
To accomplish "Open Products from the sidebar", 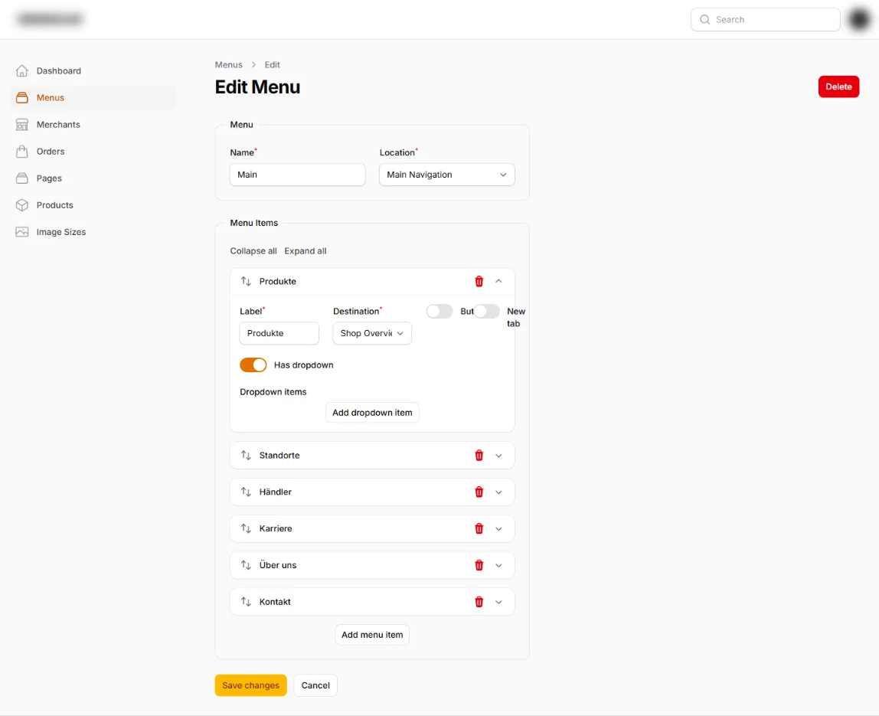I will tap(93, 205).
